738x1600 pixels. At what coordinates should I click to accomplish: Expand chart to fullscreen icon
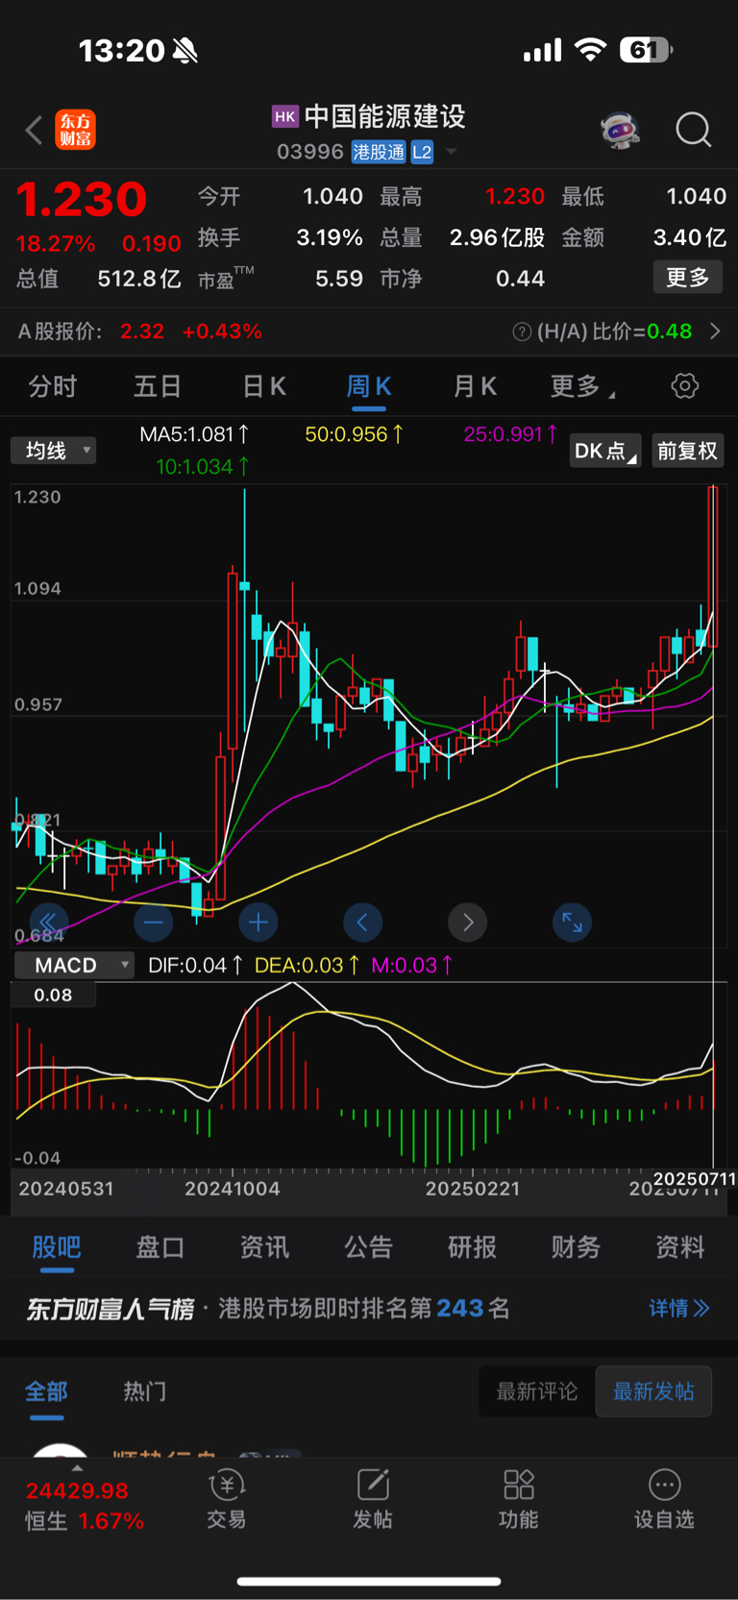coord(572,923)
